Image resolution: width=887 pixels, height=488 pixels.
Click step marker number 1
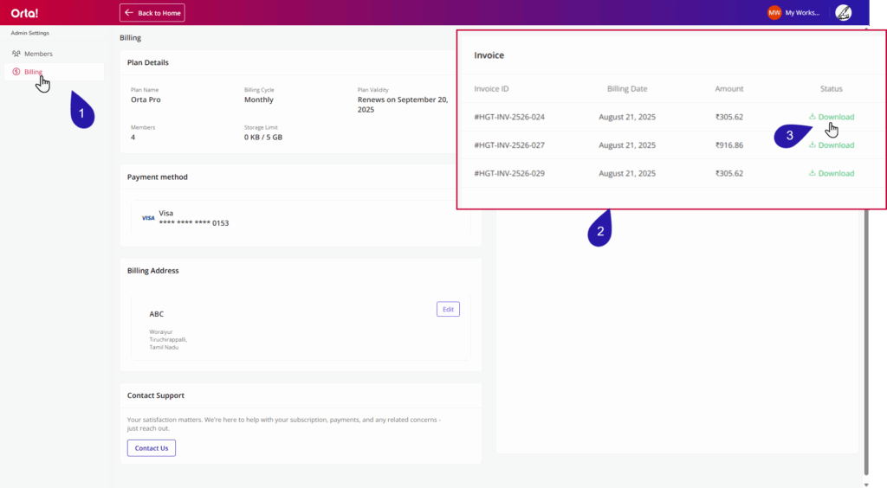click(x=82, y=112)
